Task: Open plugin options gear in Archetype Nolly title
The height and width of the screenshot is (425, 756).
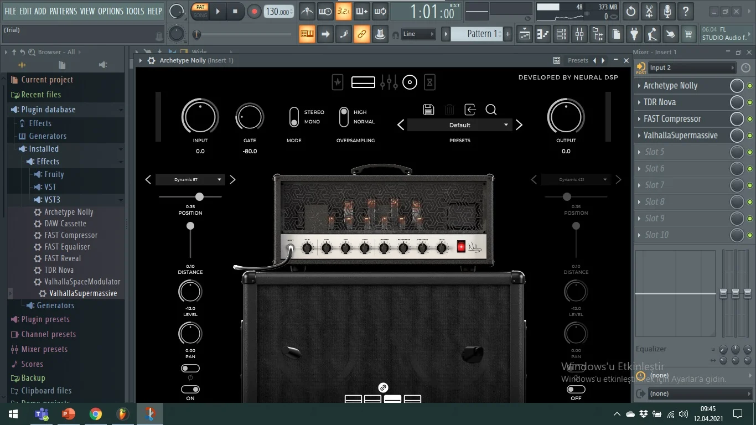Action: [151, 60]
